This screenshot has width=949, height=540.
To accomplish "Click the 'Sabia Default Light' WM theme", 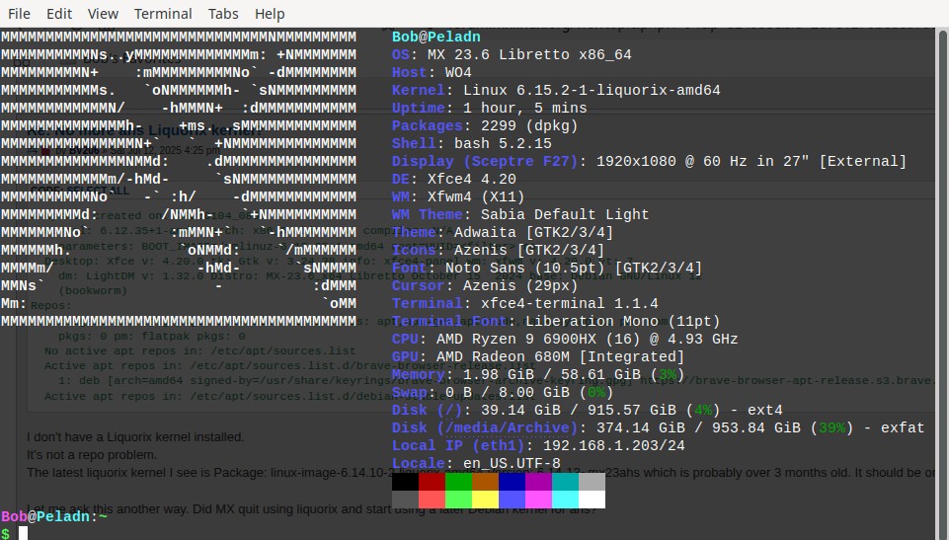I will 565,214.
